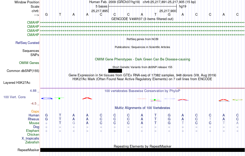Click the Rhesus species label
Image resolution: width=245 pixels, height=156 pixels.
point(34,119)
